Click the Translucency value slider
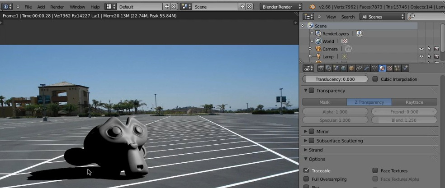The width and height of the screenshot is (445, 188). coord(335,79)
